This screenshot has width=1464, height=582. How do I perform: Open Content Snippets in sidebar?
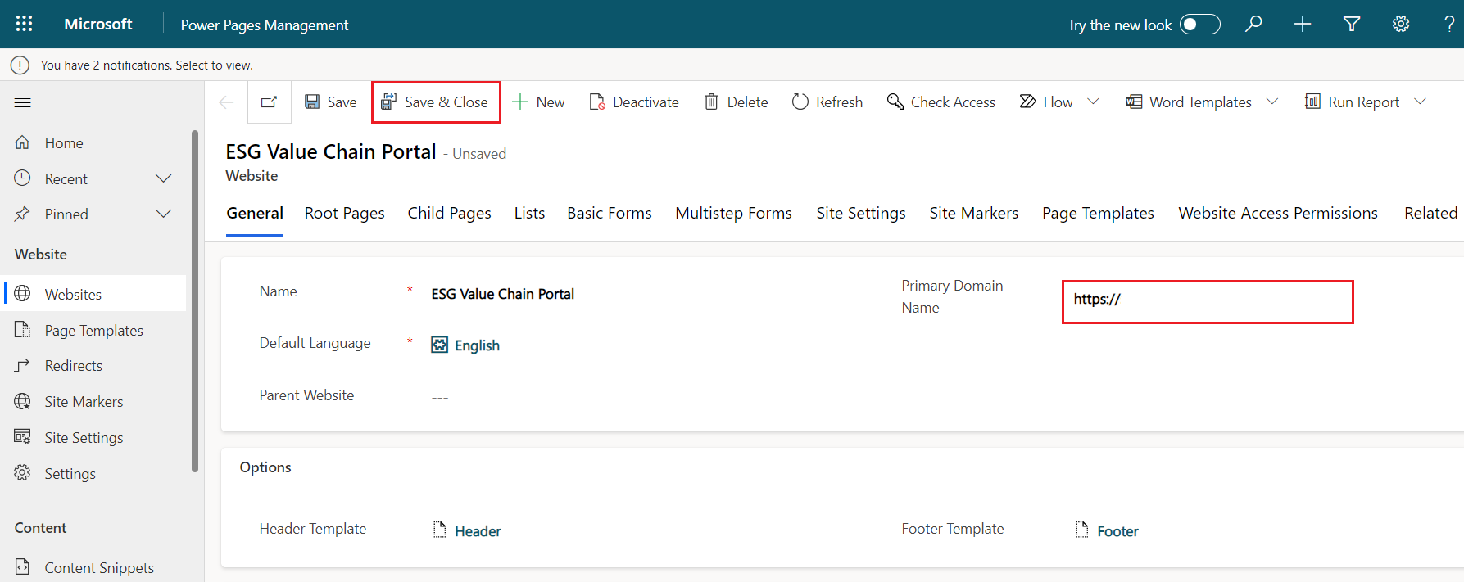pos(95,567)
